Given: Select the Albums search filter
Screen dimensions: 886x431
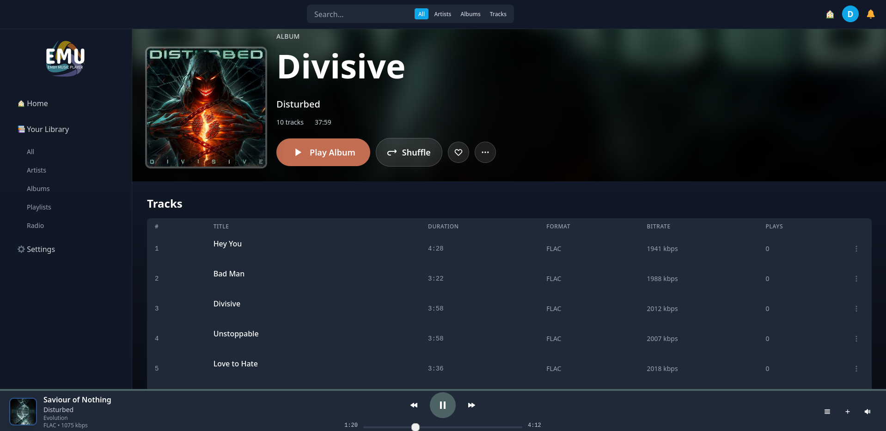Looking at the screenshot, I should pyautogui.click(x=470, y=14).
